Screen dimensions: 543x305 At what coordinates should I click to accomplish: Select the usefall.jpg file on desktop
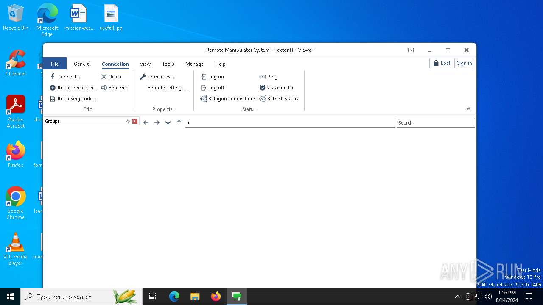pos(111,18)
